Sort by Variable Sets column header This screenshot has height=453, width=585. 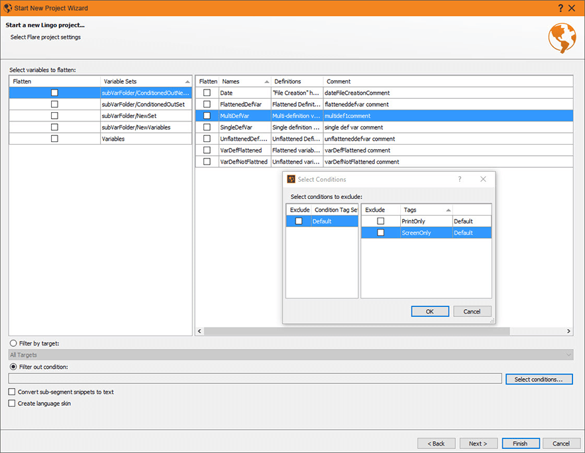pyautogui.click(x=146, y=82)
